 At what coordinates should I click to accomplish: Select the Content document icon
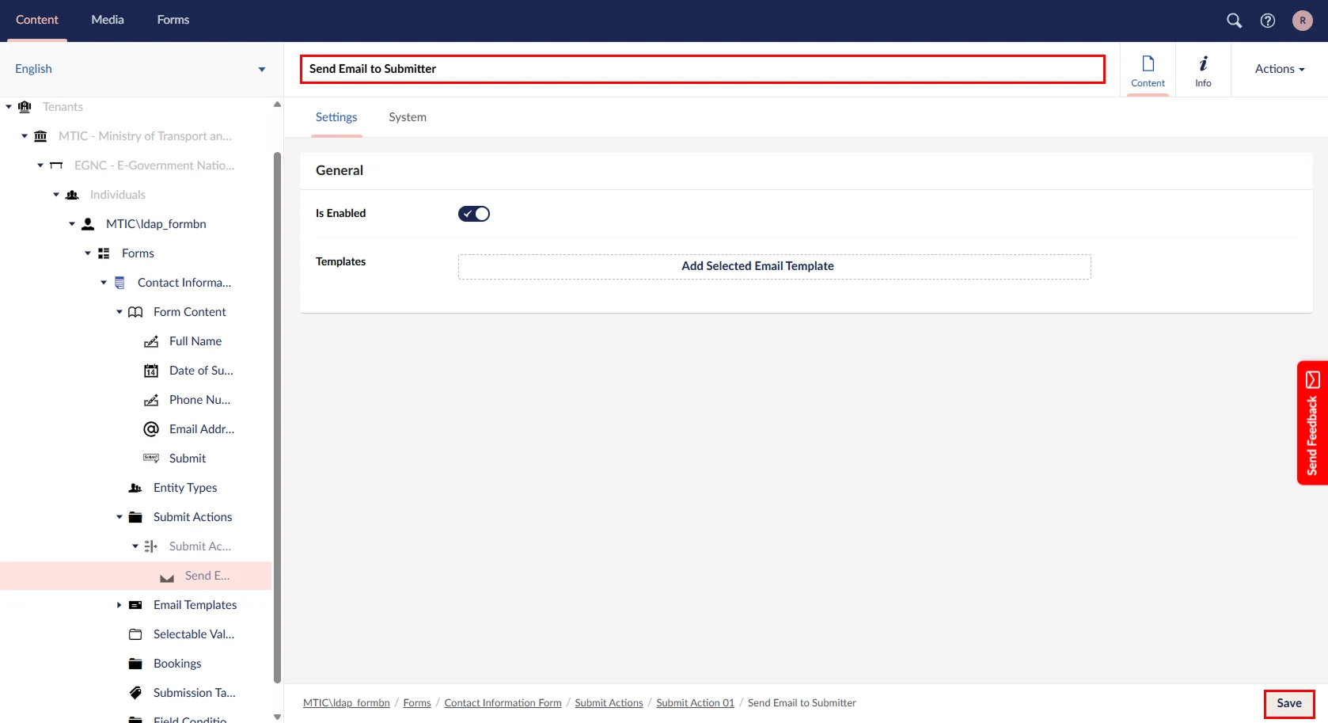(x=1148, y=70)
